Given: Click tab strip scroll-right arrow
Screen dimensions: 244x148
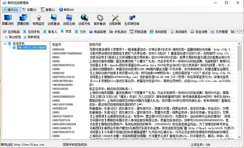Looking at the screenshot, I should pyautogui.click(x=241, y=31).
